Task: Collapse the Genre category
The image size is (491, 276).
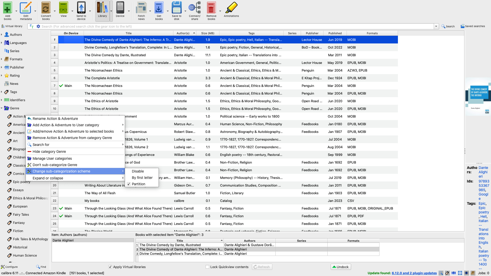Action: [x=2, y=108]
